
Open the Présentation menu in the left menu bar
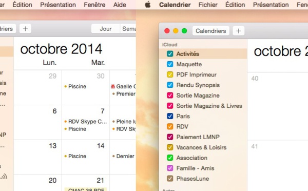click(58, 5)
